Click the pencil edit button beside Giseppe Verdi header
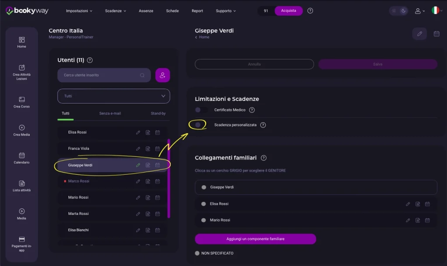The image size is (447, 266). [419, 34]
